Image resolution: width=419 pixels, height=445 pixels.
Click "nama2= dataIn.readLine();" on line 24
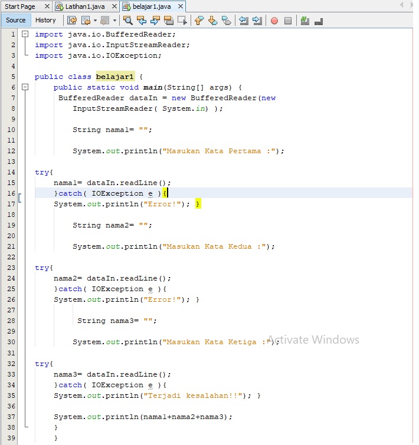pyautogui.click(x=113, y=278)
